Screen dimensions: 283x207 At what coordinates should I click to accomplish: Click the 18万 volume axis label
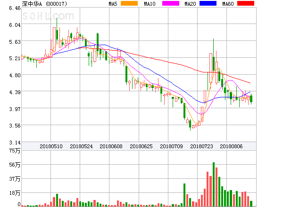point(15,193)
